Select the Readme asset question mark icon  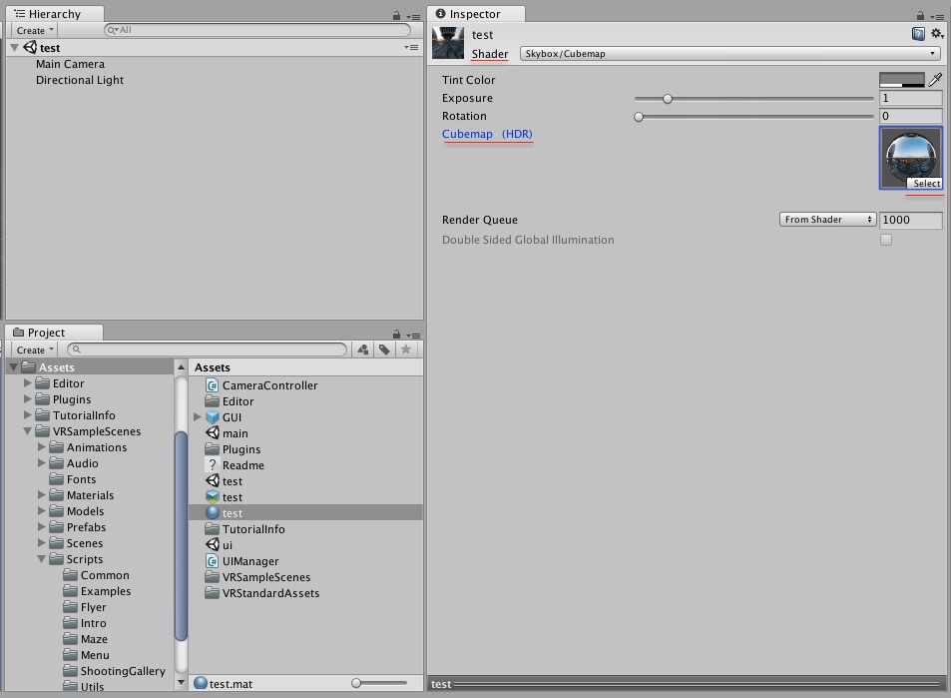[x=212, y=465]
